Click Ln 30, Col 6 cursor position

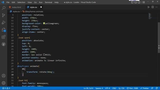tap(88, 88)
